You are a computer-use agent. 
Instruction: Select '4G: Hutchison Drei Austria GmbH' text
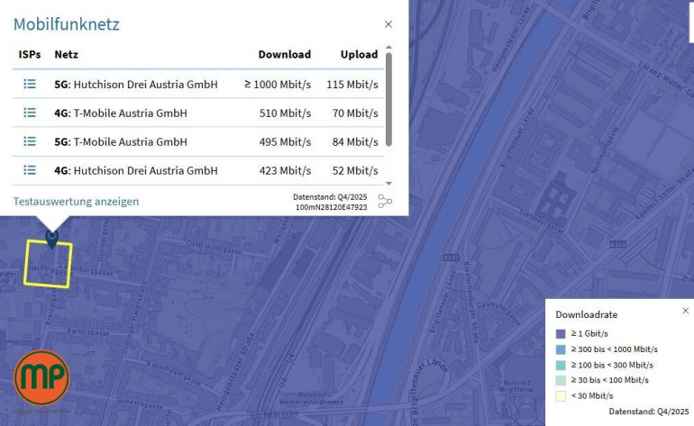(x=136, y=170)
